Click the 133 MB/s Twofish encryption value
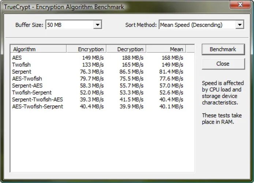The height and width of the screenshot is (183, 254). [93, 65]
